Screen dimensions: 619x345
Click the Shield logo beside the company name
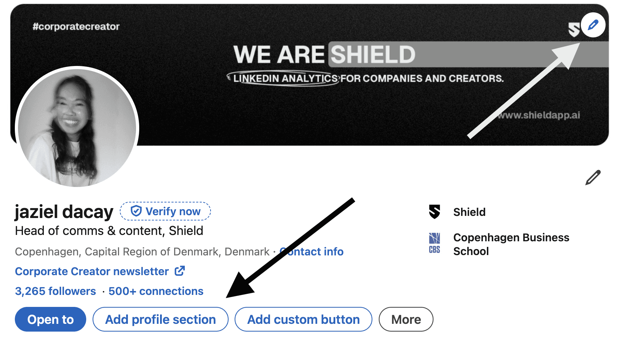(435, 212)
